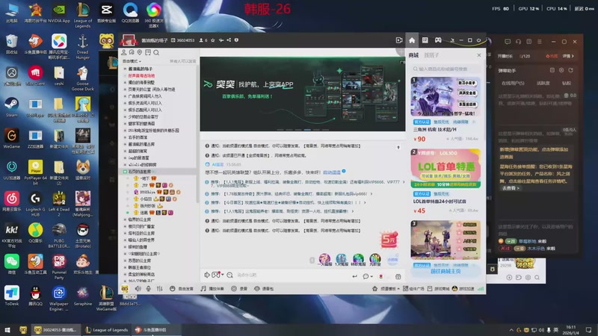Click the 启动连提 link in AI message
This screenshot has height=336, width=598.
tap(331, 172)
